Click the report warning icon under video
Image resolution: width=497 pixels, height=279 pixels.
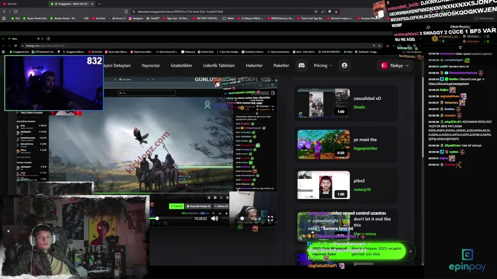tap(226, 213)
